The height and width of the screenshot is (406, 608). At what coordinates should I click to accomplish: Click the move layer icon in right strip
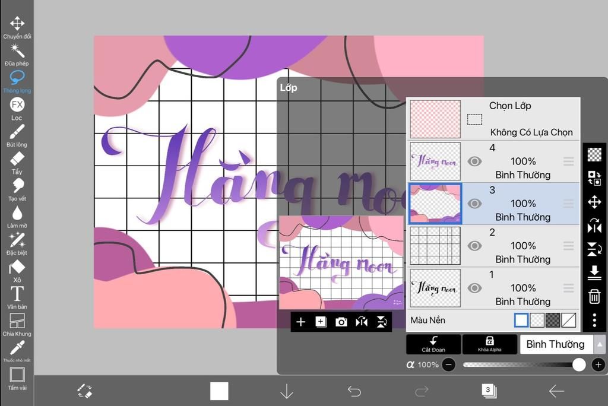click(594, 202)
